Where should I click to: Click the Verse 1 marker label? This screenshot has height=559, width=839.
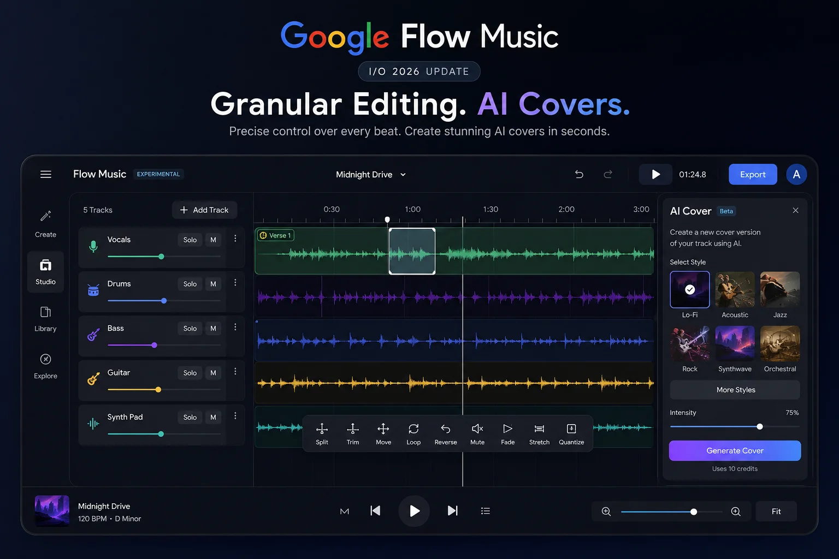tap(275, 235)
